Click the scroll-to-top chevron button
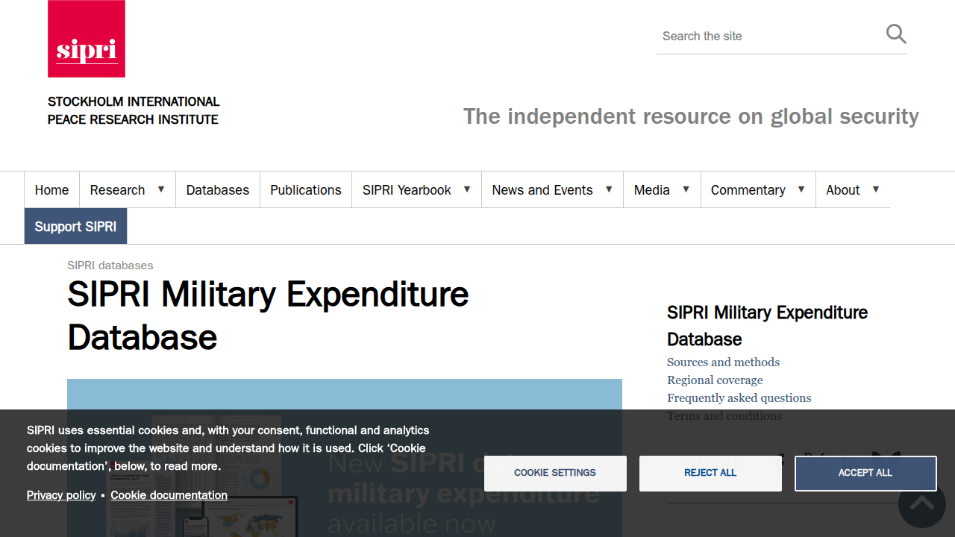This screenshot has width=955, height=537. [922, 504]
